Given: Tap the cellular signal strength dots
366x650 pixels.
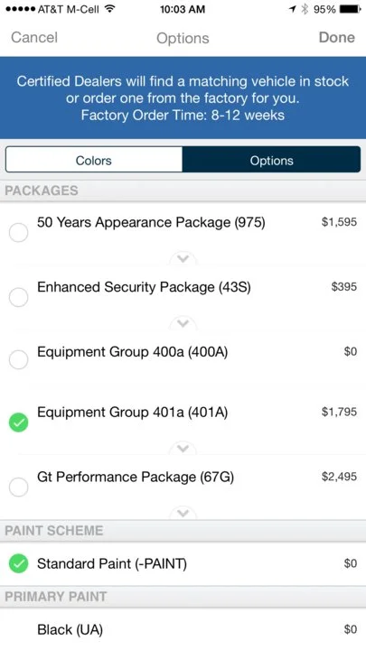Looking at the screenshot, I should [x=20, y=9].
